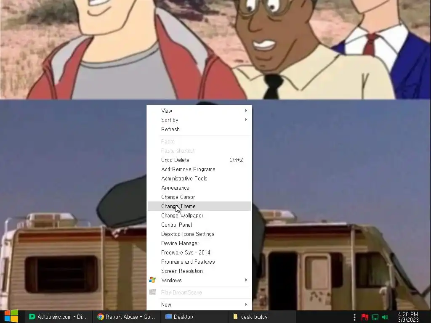Show hidden tray icons via dots
Viewport: 431px width, 323px height.
pyautogui.click(x=354, y=317)
